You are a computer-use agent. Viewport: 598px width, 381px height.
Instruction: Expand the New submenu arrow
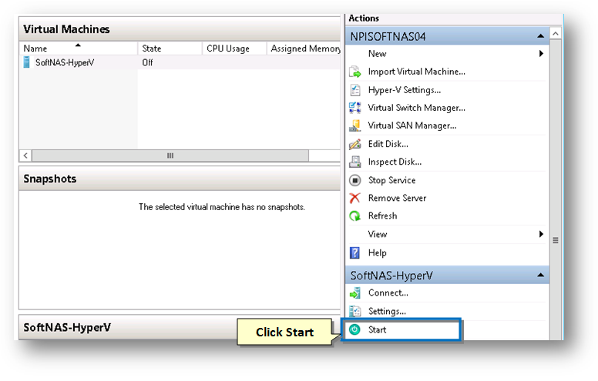point(541,54)
